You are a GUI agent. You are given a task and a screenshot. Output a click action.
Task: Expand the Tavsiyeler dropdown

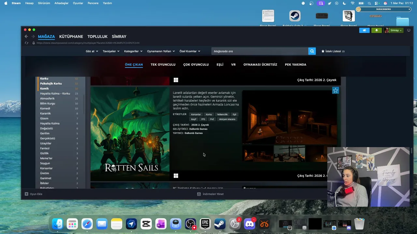pos(111,51)
